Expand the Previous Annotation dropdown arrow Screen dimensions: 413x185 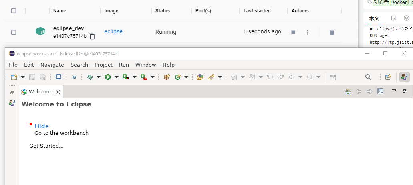coord(261,77)
